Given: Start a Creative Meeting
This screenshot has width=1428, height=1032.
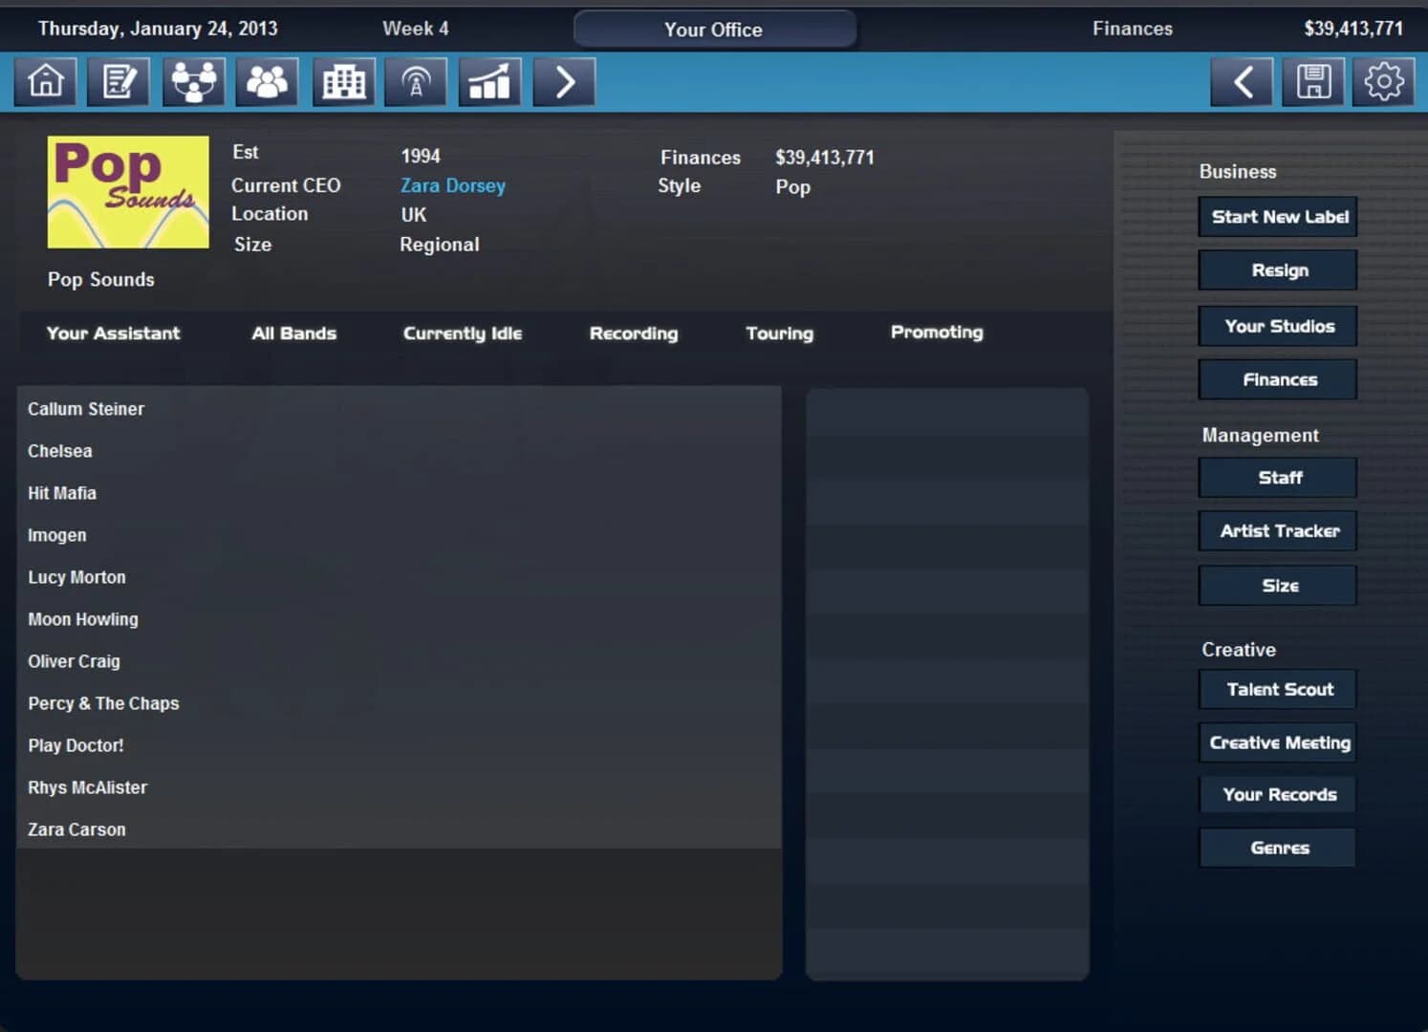Looking at the screenshot, I should [1277, 742].
